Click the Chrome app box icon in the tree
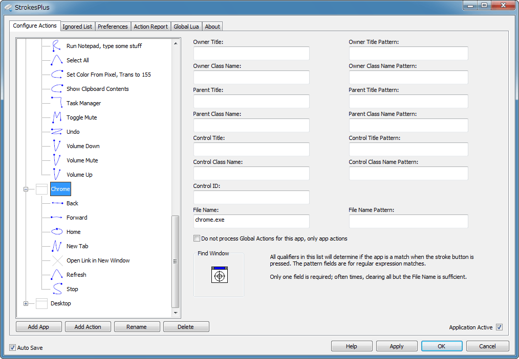519x359 pixels. pos(41,189)
